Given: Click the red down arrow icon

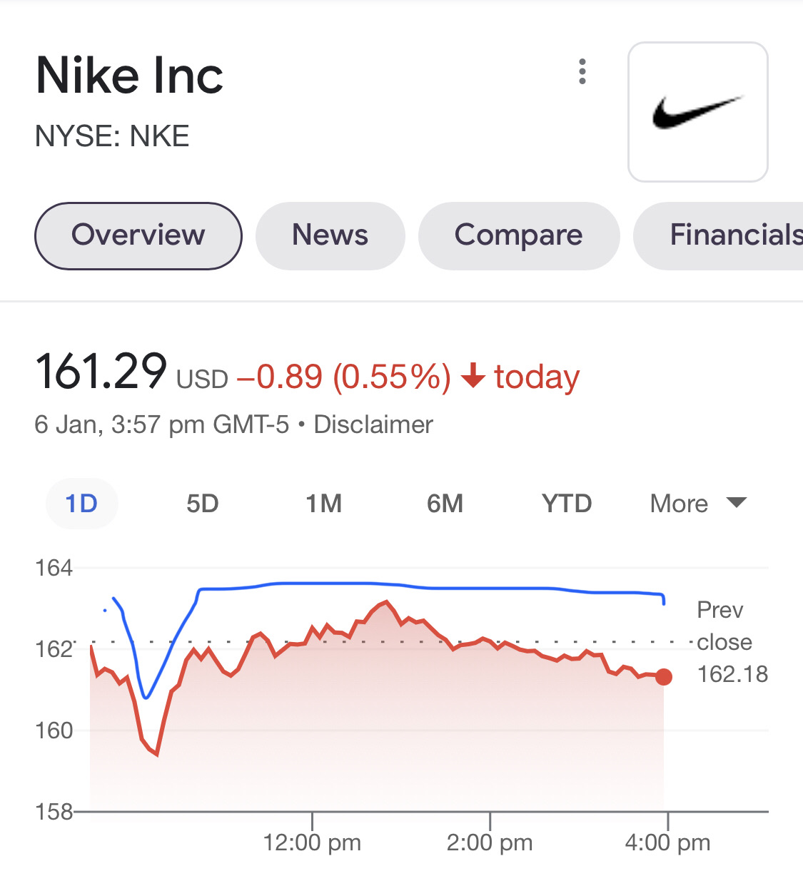Looking at the screenshot, I should click(473, 375).
